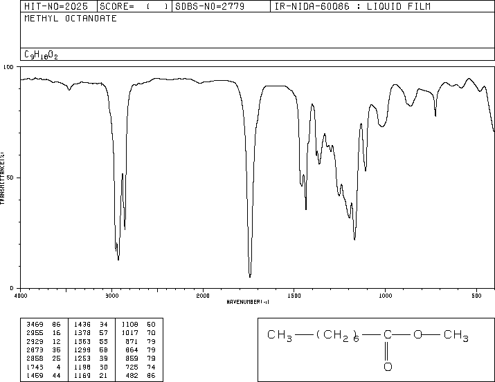Click the METHYL OCTANOATE compound name
The height and width of the screenshot is (382, 495).
(x=71, y=19)
